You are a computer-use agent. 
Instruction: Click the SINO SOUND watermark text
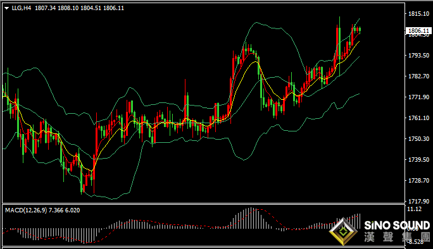click(x=397, y=225)
